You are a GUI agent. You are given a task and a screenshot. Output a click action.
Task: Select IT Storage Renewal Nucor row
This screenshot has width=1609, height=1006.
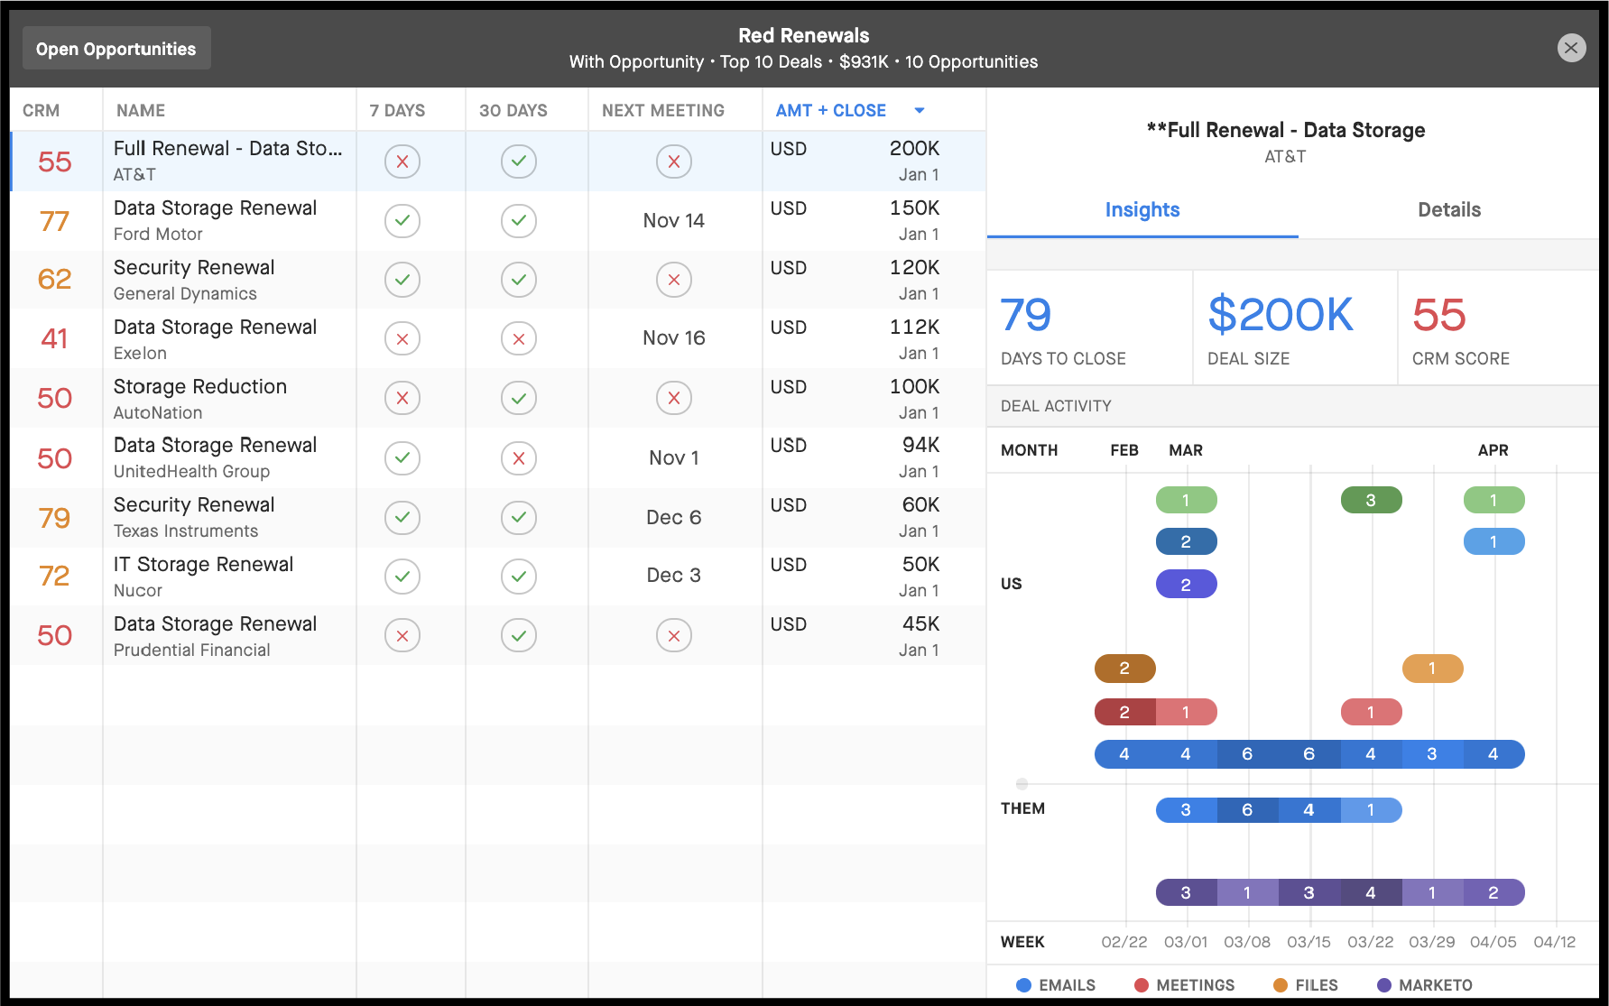coord(498,577)
